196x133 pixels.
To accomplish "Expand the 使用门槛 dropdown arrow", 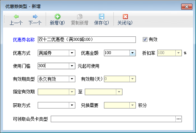I will (72, 66).
